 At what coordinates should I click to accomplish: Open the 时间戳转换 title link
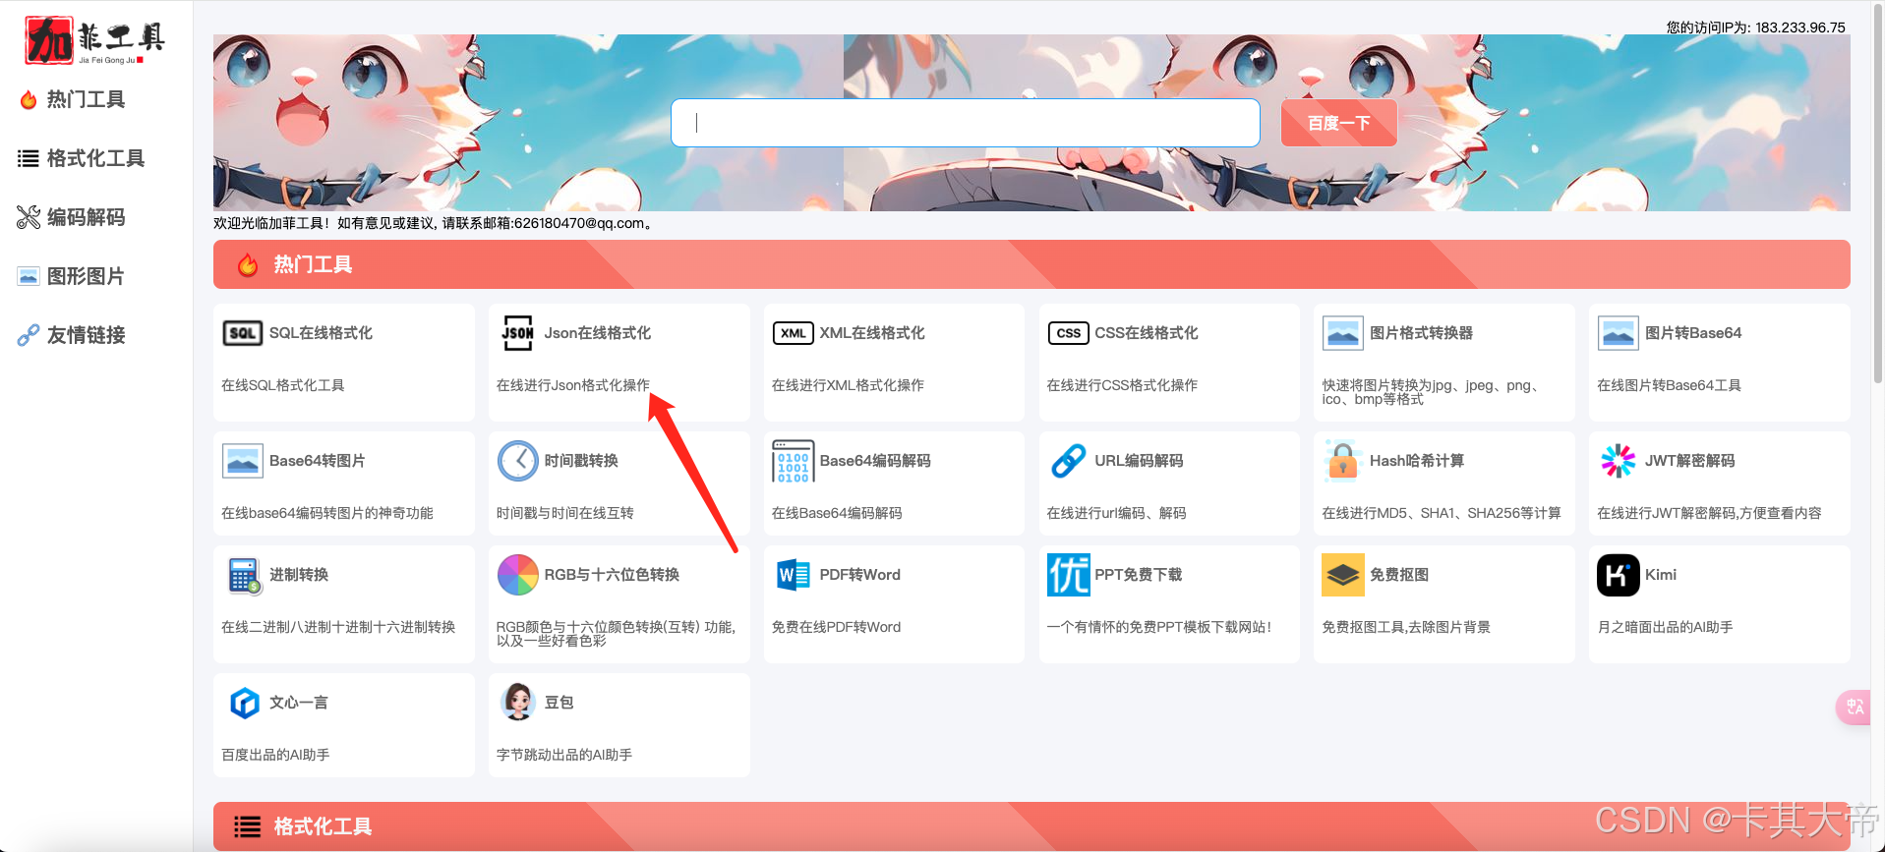point(581,461)
